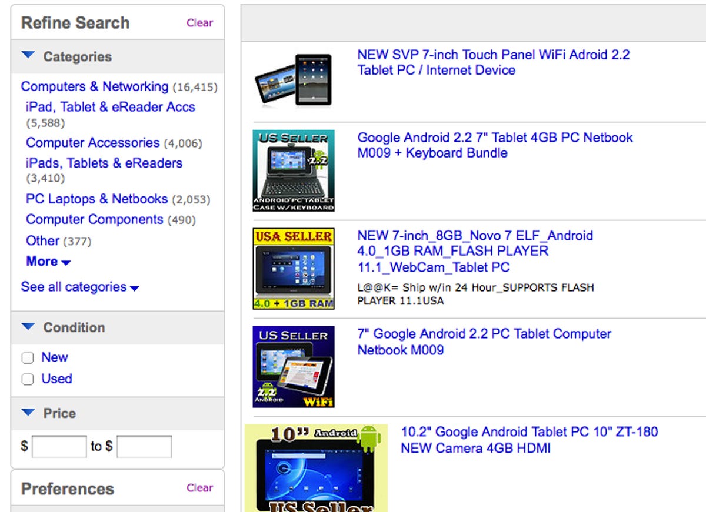Viewport: 706px width, 512px height.
Task: Select the iPads, Tablets & eReaders category
Action: [x=104, y=163]
